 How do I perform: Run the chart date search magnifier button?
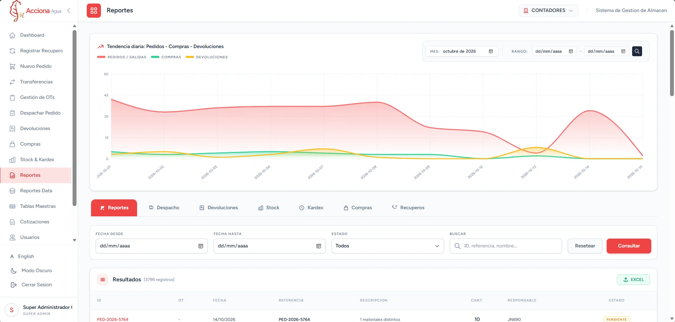coord(637,51)
